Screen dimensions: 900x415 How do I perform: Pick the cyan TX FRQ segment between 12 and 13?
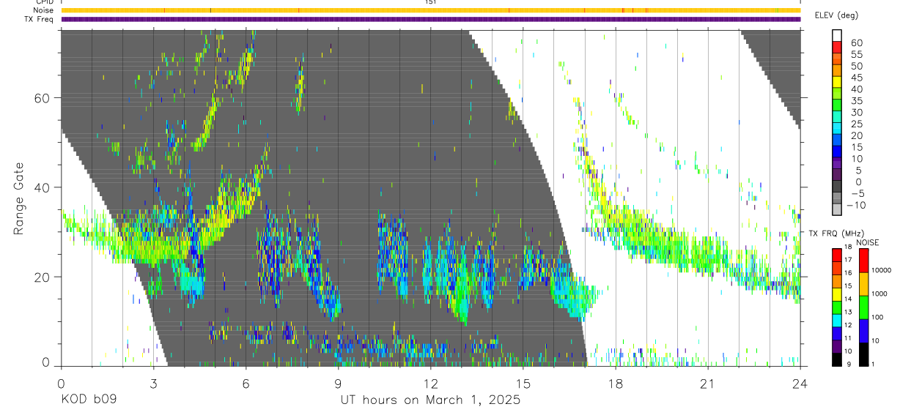837,321
